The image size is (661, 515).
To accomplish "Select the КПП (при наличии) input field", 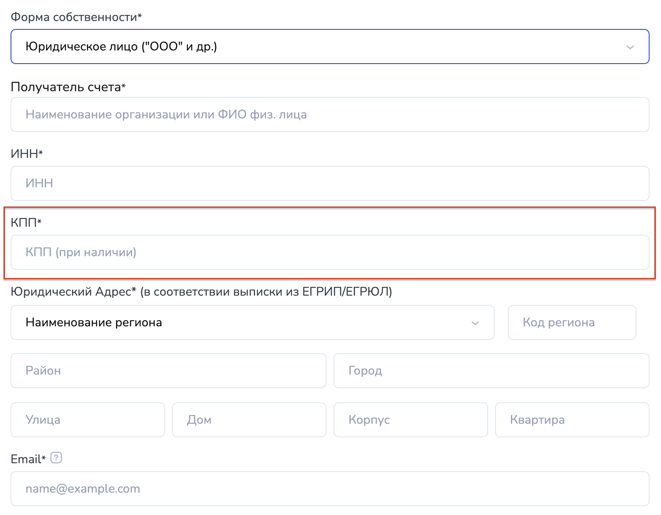I will [329, 252].
